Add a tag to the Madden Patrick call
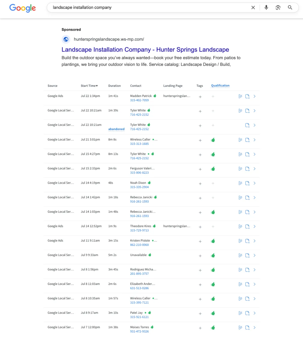The height and width of the screenshot is (349, 303). 200,97
